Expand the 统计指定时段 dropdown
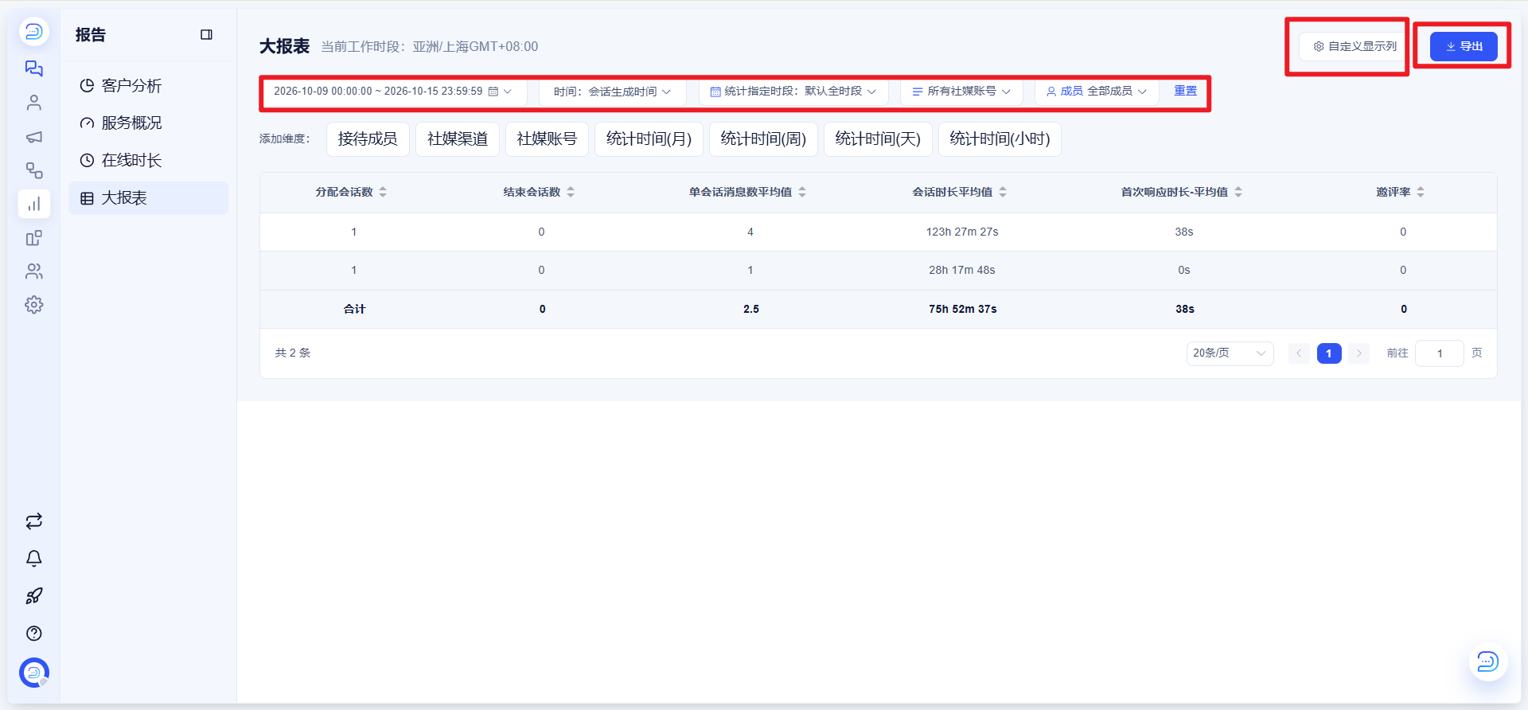Screen dimensions: 1528x710 coord(793,92)
